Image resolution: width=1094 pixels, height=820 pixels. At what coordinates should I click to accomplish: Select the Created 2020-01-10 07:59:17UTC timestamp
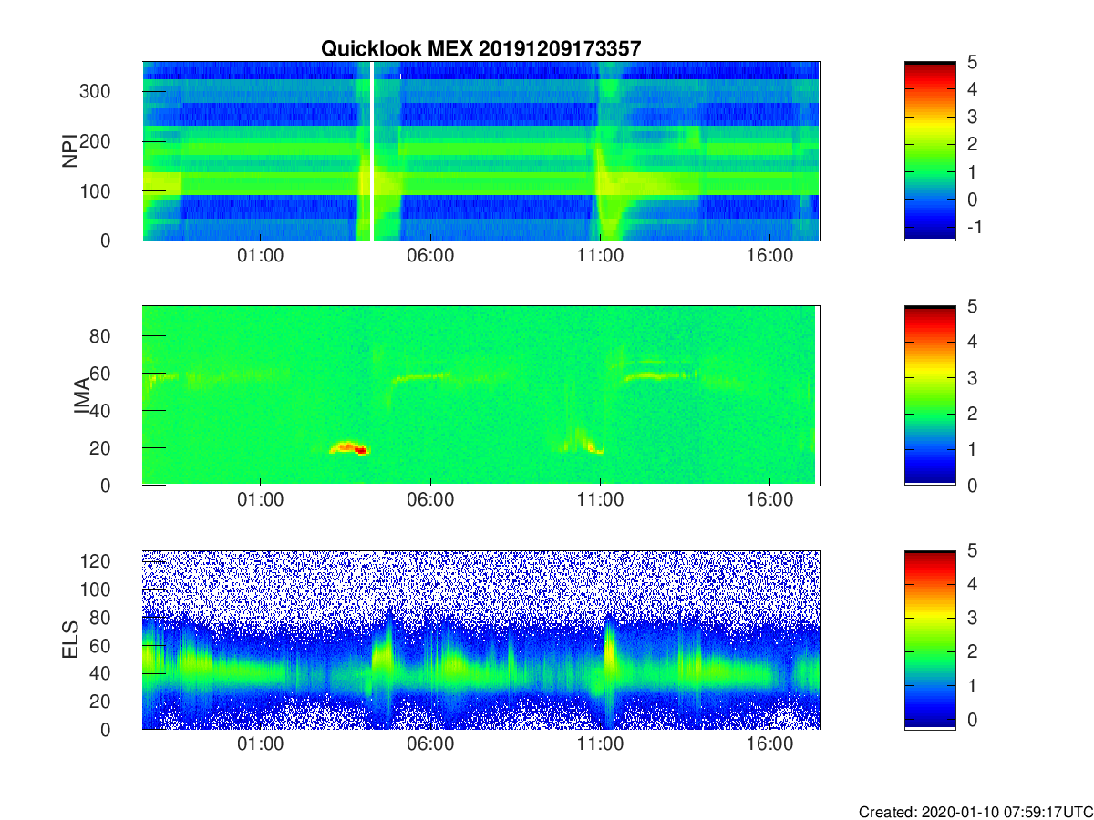[x=975, y=812]
